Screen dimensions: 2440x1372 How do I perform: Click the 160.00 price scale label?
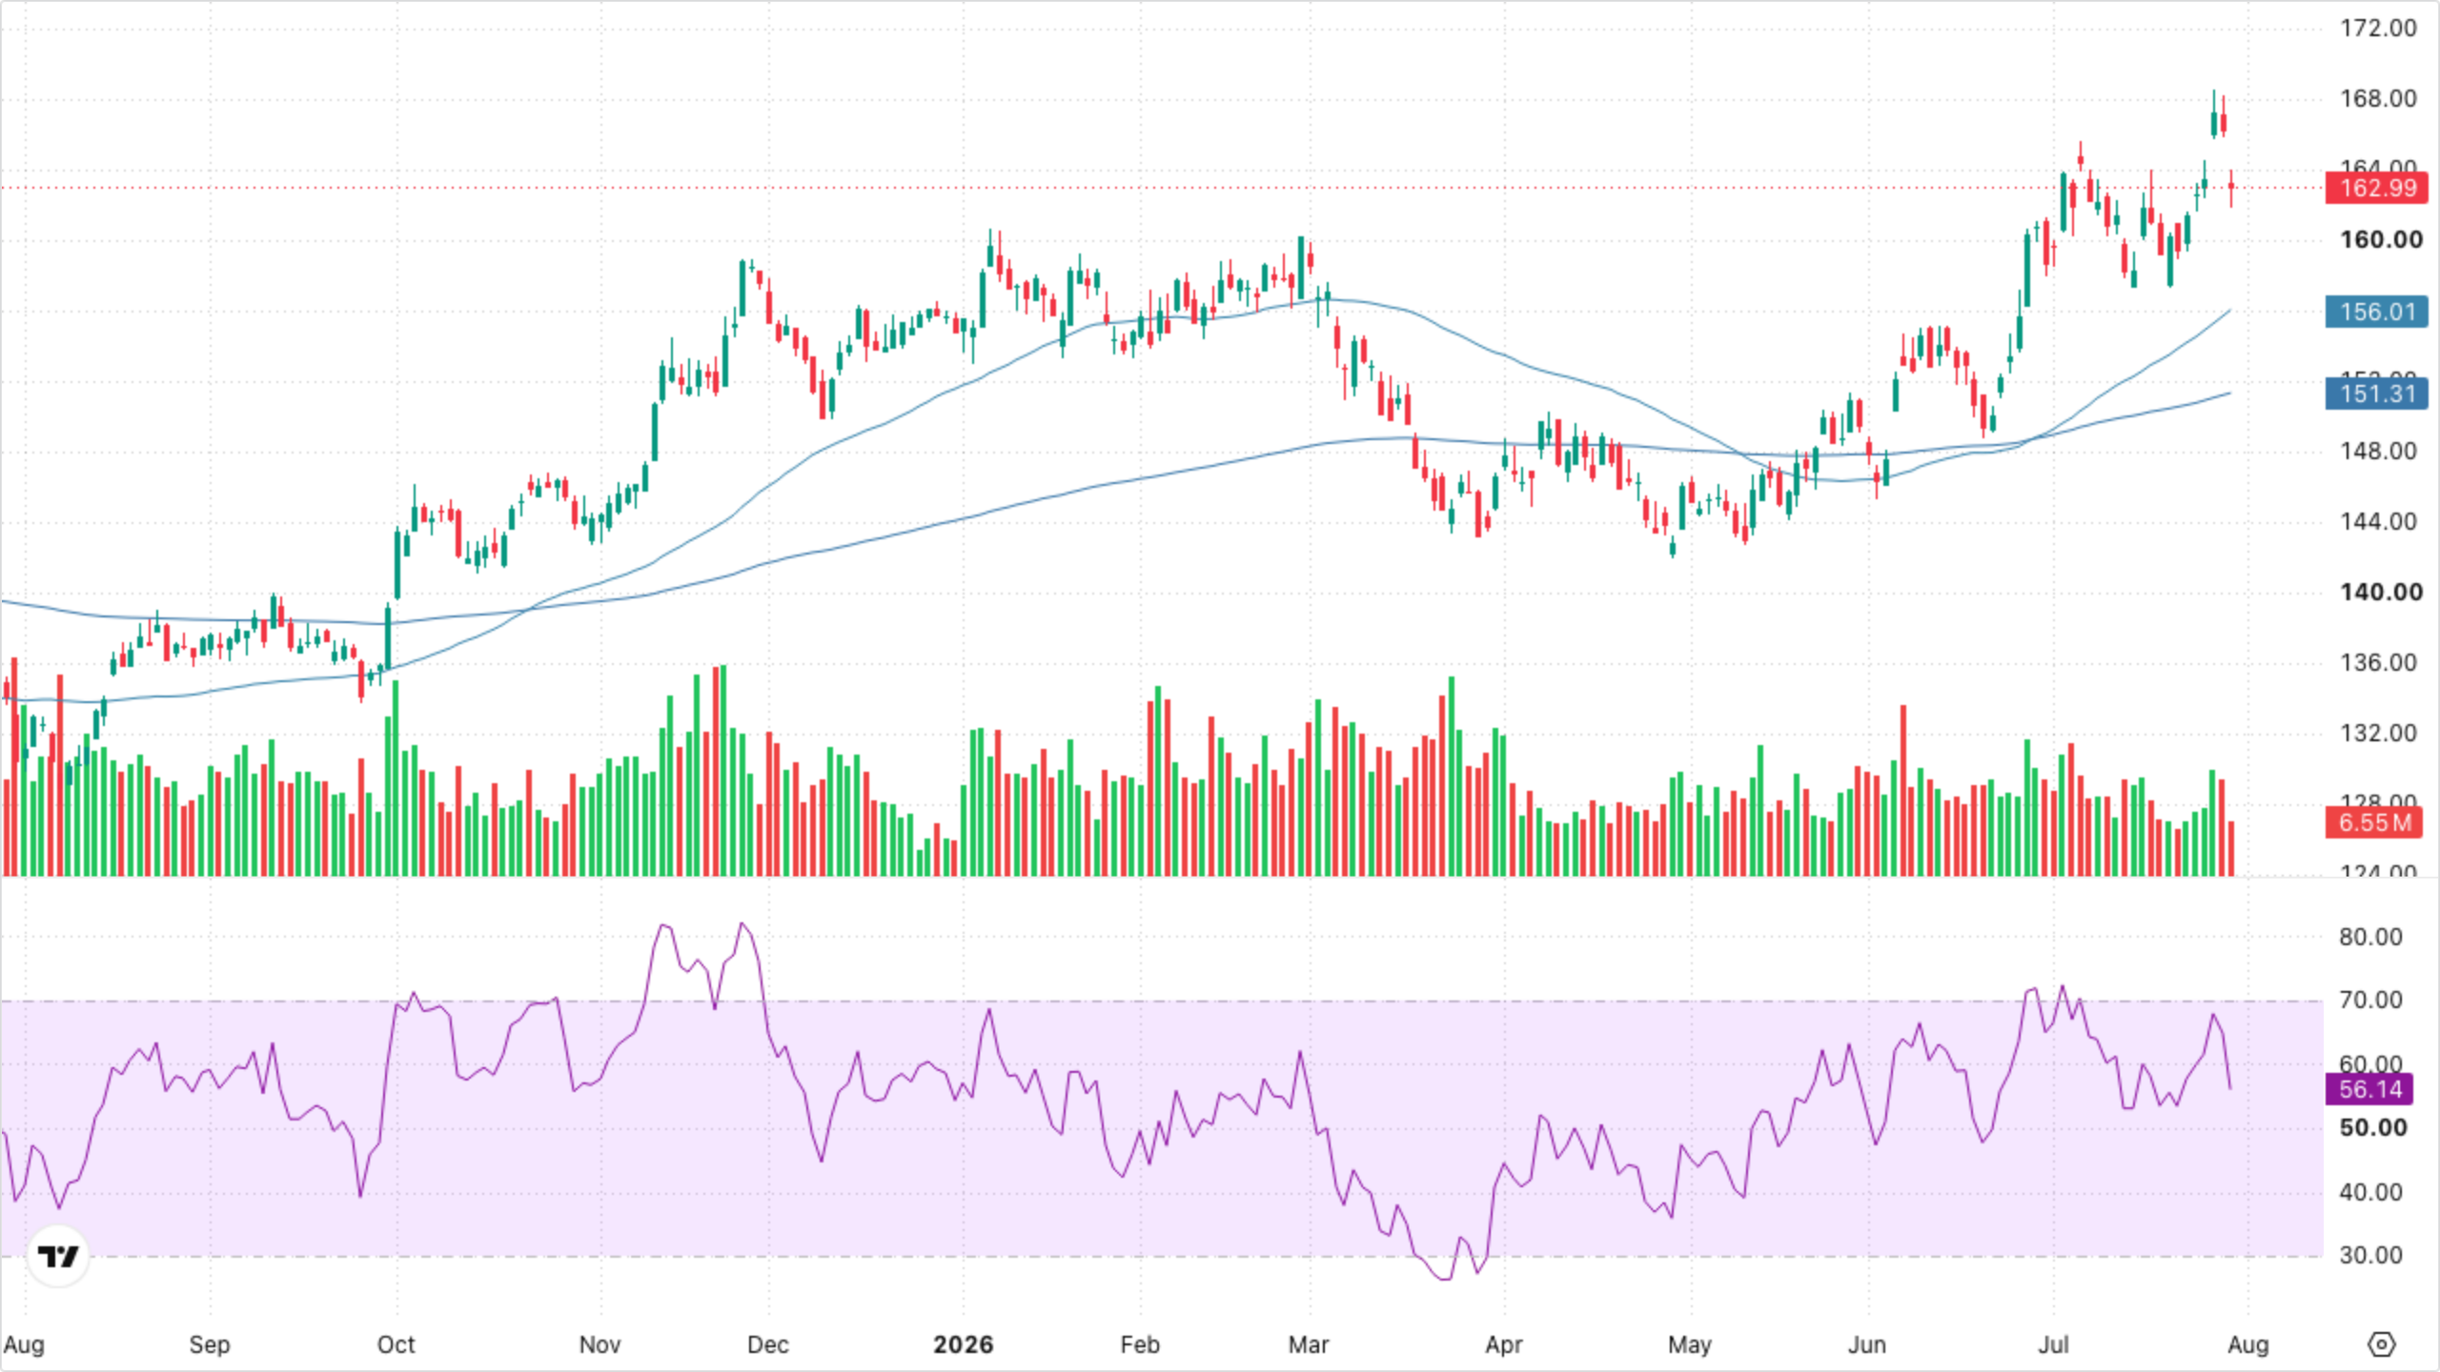pyautogui.click(x=2381, y=239)
